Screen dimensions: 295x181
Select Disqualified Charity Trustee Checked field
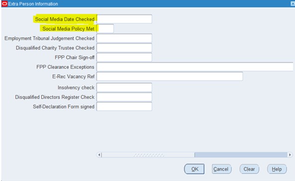pos(124,48)
